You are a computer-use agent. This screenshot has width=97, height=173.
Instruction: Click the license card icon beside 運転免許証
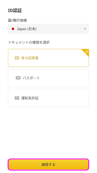coord(17,98)
